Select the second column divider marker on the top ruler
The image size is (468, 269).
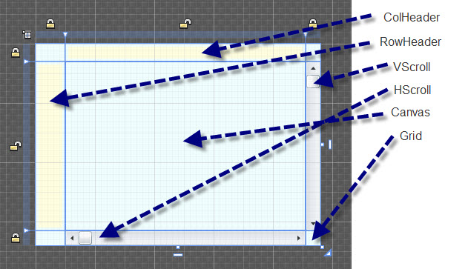pyautogui.click(x=306, y=35)
